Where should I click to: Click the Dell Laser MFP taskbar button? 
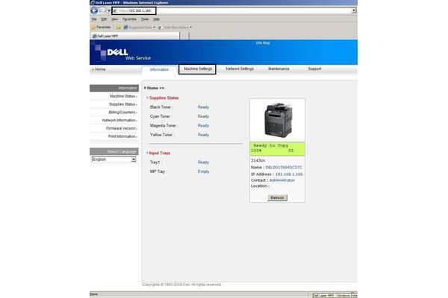tap(335, 296)
